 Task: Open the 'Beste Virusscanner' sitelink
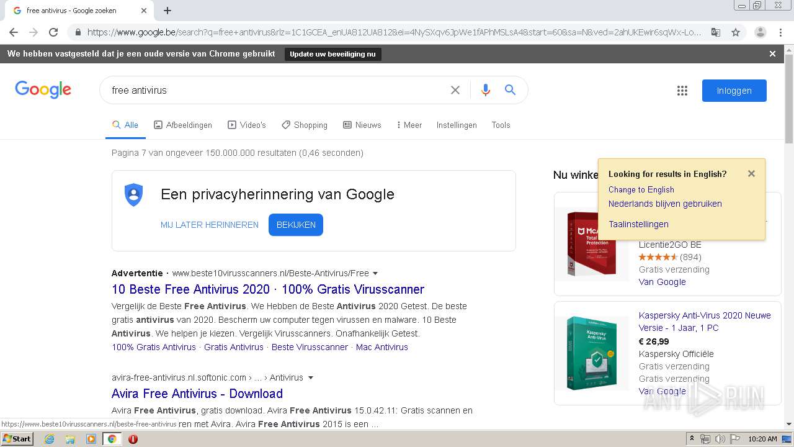(310, 347)
